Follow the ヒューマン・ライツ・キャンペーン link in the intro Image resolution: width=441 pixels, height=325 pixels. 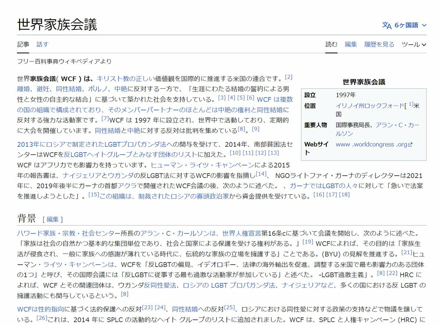202,165
